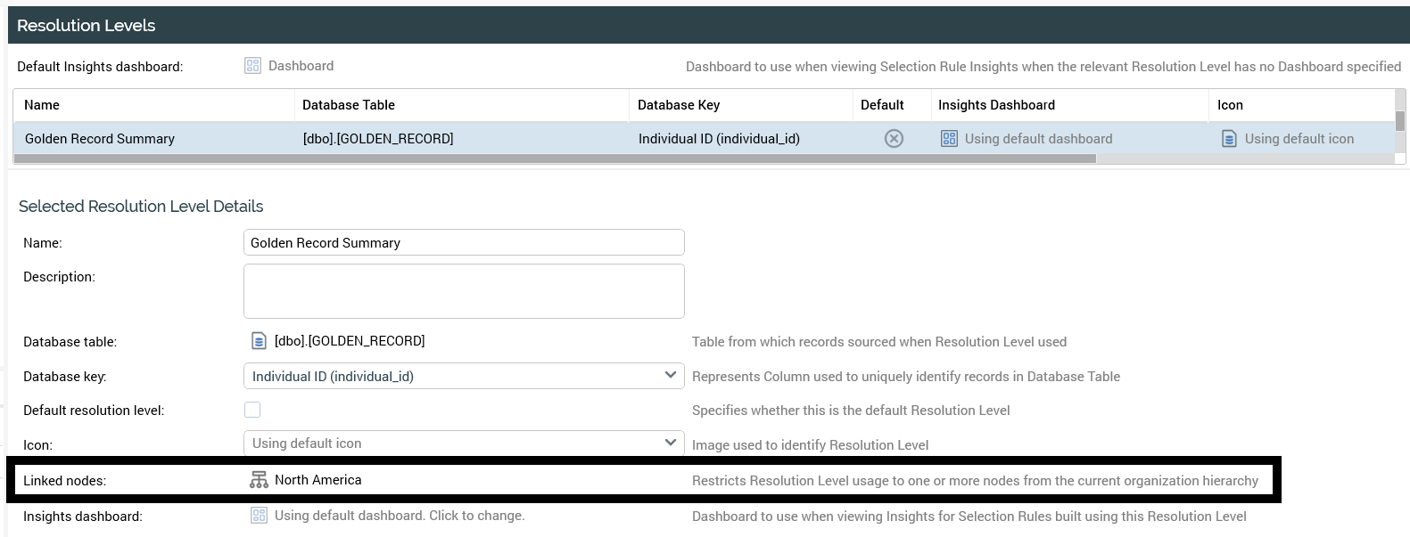This screenshot has height=537, width=1410.
Task: Click into the Description text area
Action: (x=463, y=291)
